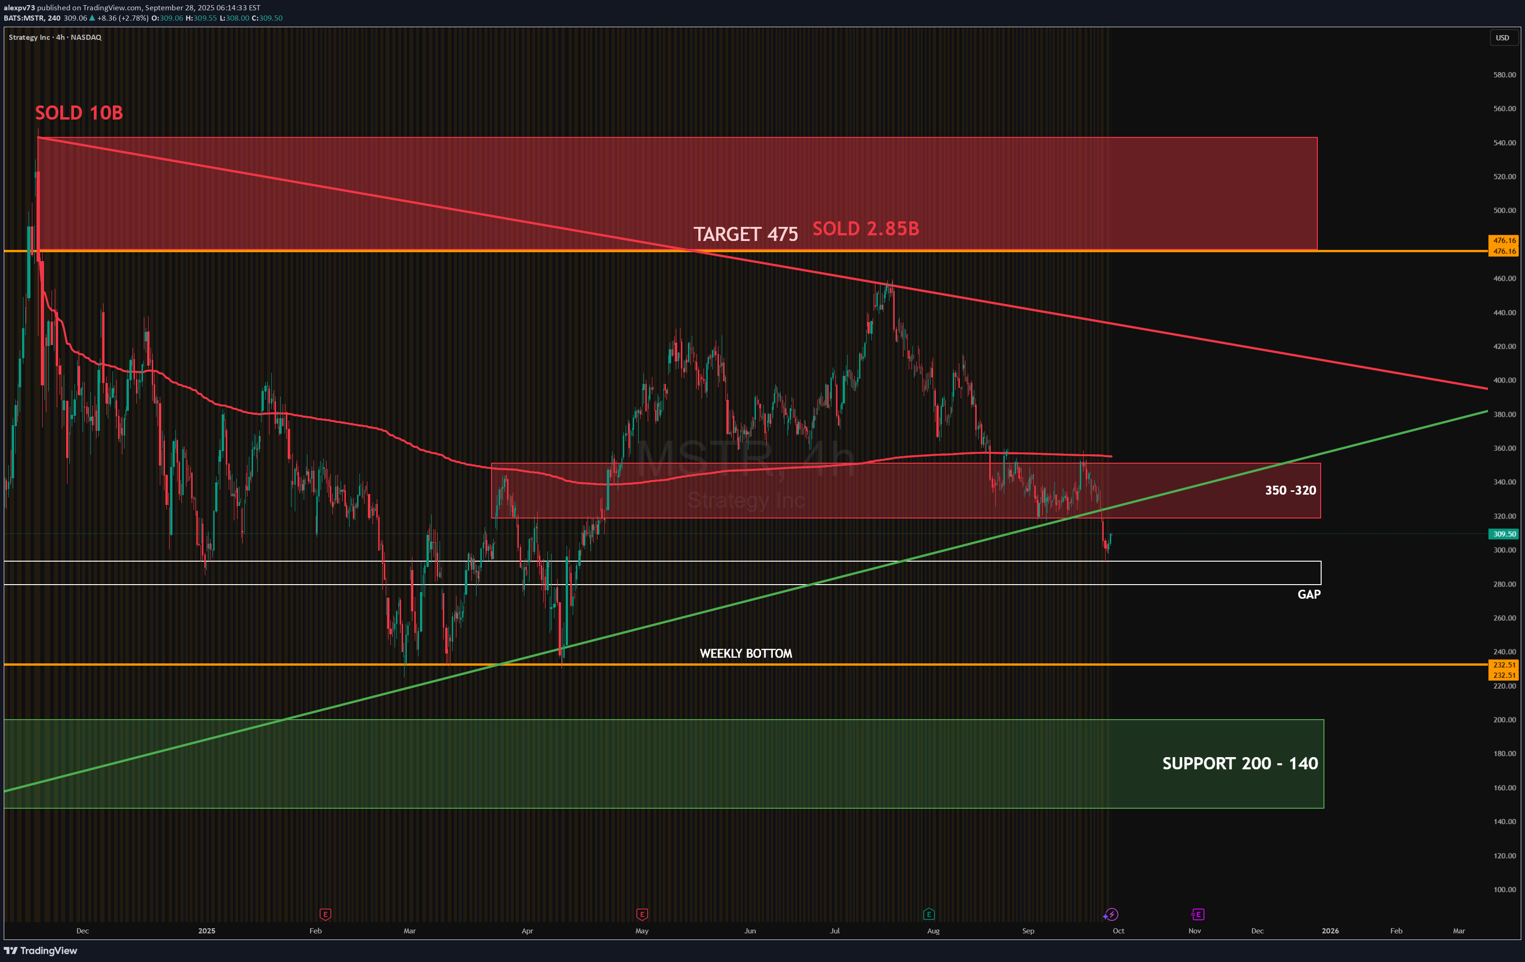This screenshot has width=1525, height=962.
Task: Click the Oct label on time axis
Action: pos(1118,931)
